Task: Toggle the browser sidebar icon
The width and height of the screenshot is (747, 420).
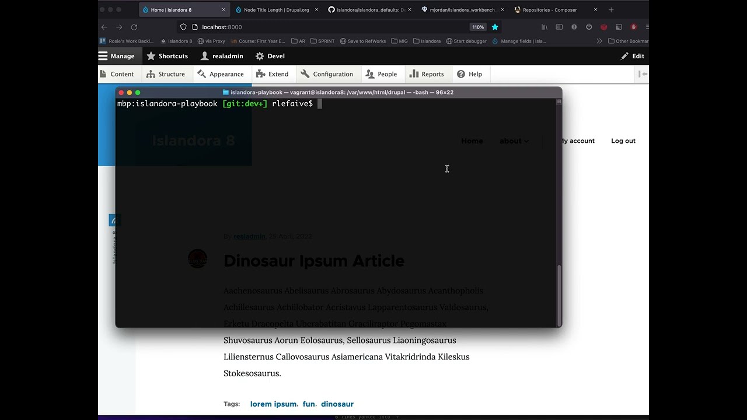Action: 559,27
